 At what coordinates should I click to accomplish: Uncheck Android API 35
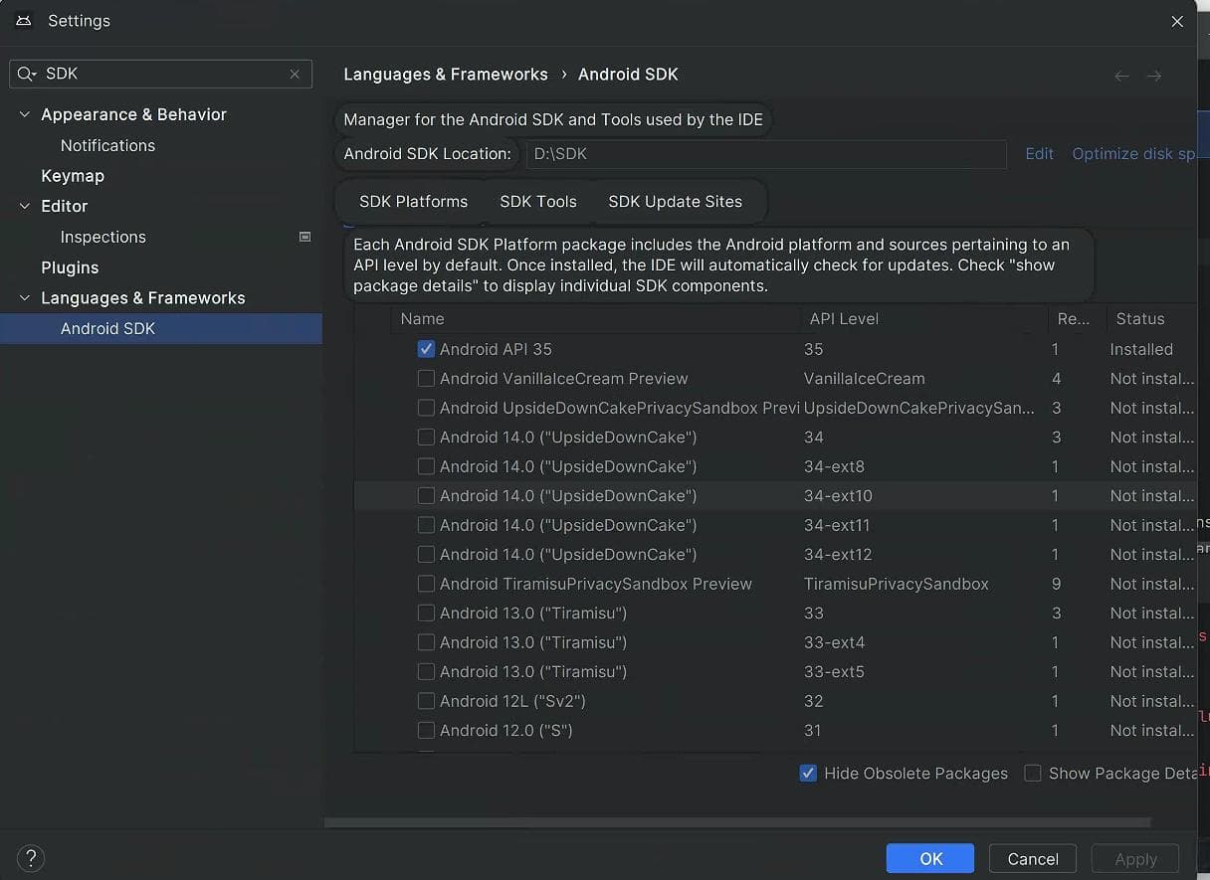(426, 349)
